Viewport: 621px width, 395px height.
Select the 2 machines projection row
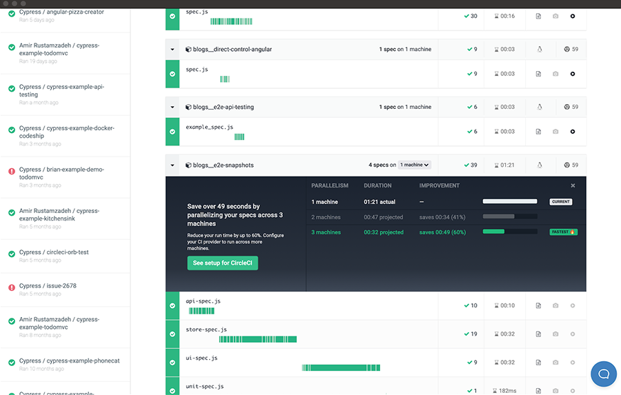[446, 217]
